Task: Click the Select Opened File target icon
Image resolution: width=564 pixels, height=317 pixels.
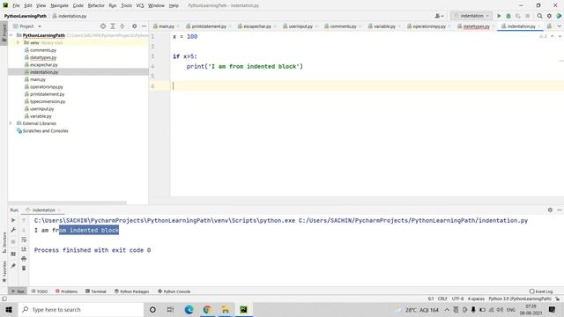Action: coord(103,26)
